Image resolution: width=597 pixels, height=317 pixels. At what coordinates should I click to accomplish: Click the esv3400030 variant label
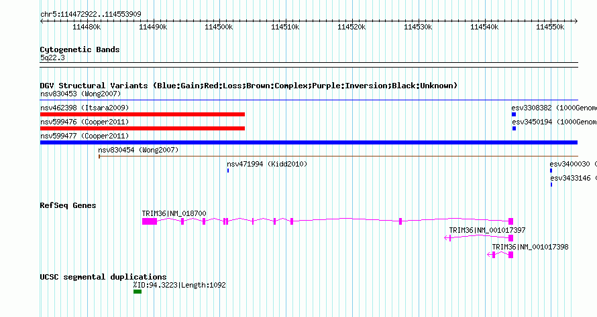pyautogui.click(x=573, y=164)
